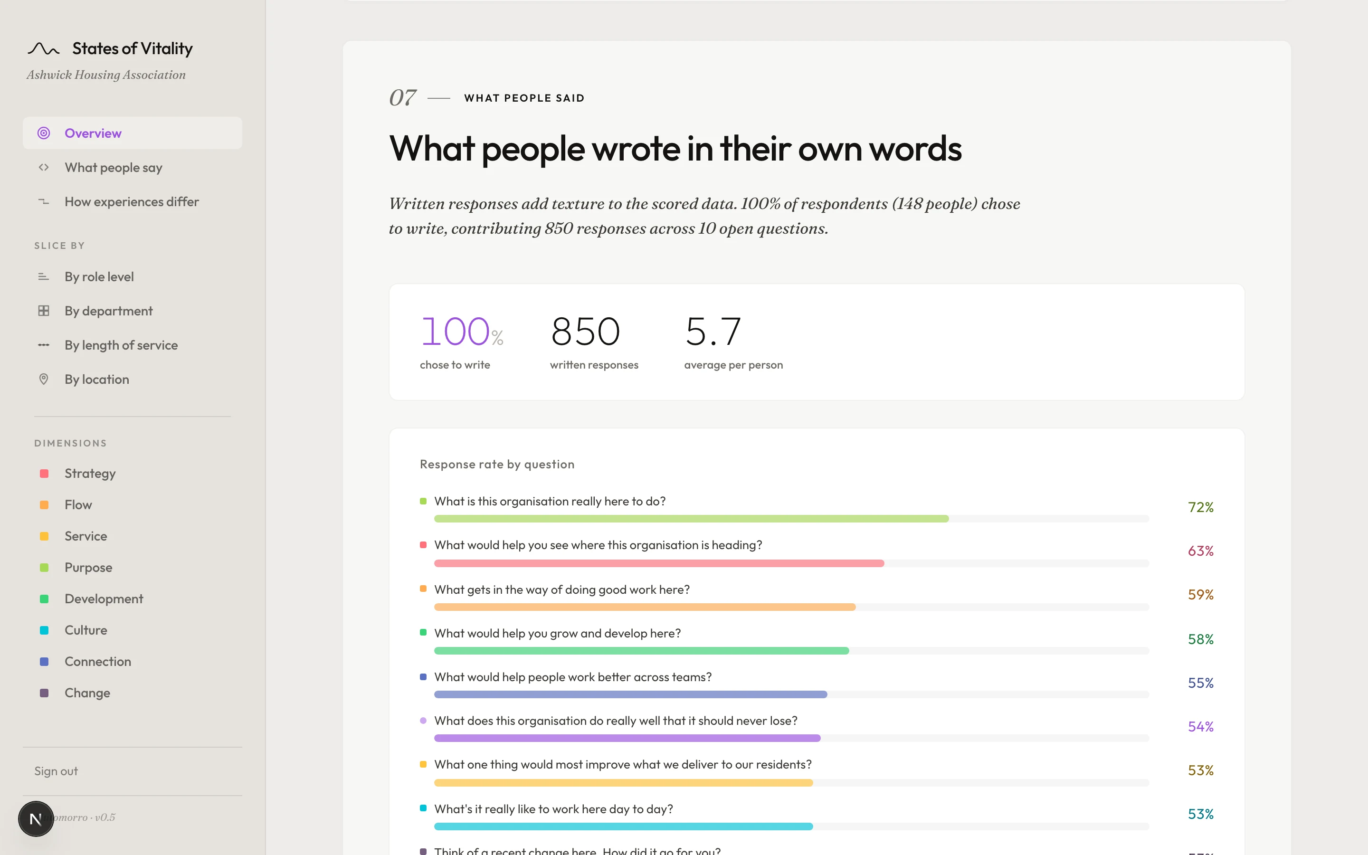1368x855 pixels.
Task: Open the Culture dimension
Action: (x=132, y=630)
